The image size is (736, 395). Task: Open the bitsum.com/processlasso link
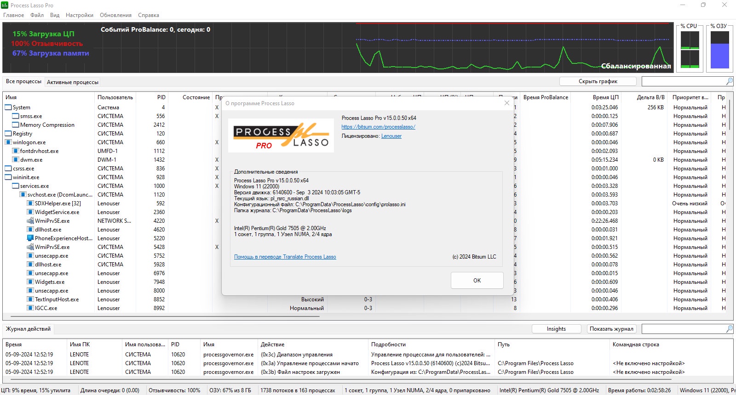(x=378, y=127)
